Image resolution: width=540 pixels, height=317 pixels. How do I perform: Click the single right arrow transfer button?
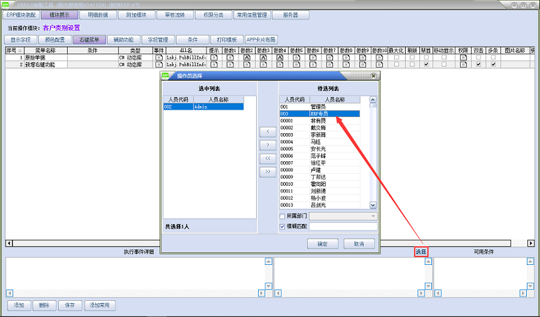tap(267, 144)
